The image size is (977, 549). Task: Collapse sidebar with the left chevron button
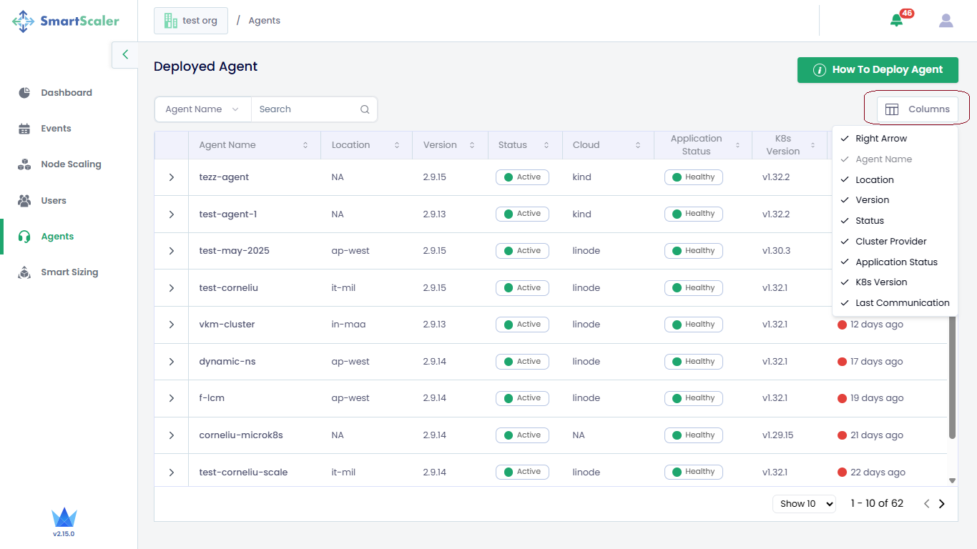125,54
